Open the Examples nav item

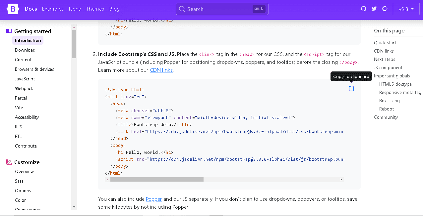53,9
